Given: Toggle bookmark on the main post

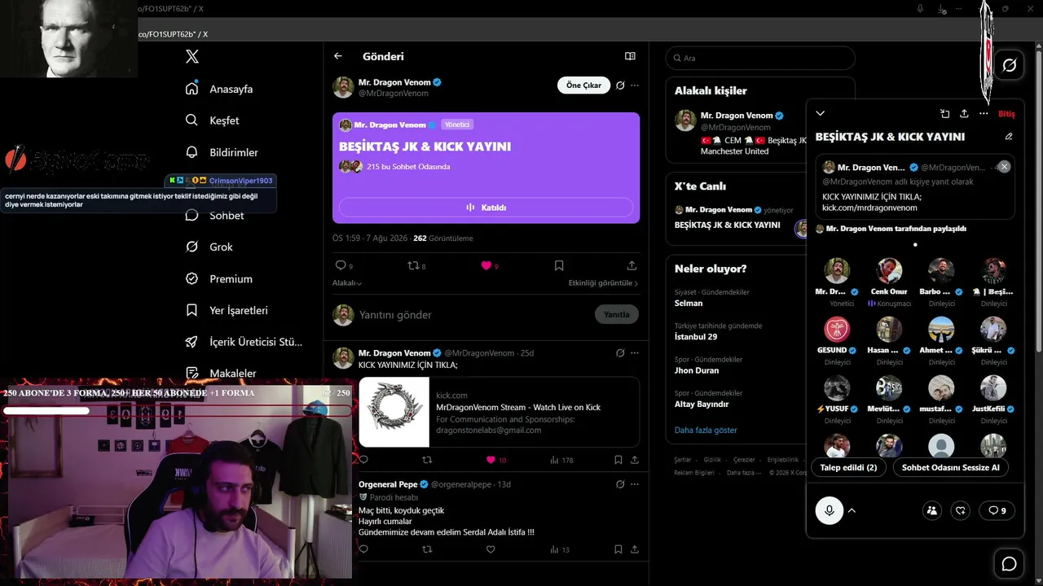Looking at the screenshot, I should pos(559,265).
